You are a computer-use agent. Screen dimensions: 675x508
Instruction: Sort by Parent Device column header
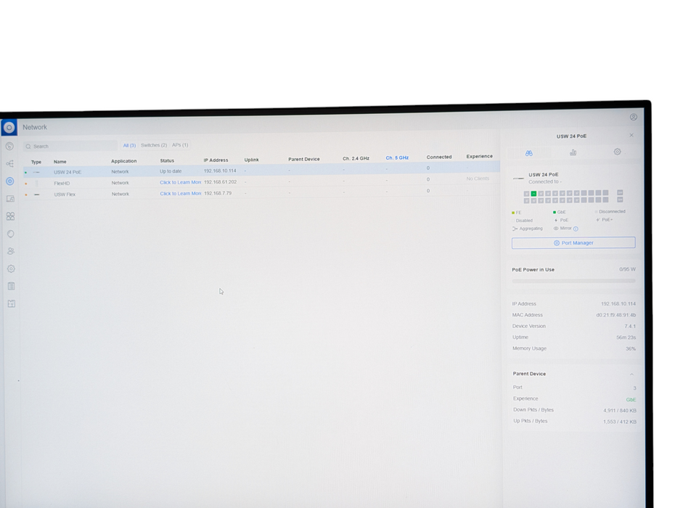(x=304, y=159)
